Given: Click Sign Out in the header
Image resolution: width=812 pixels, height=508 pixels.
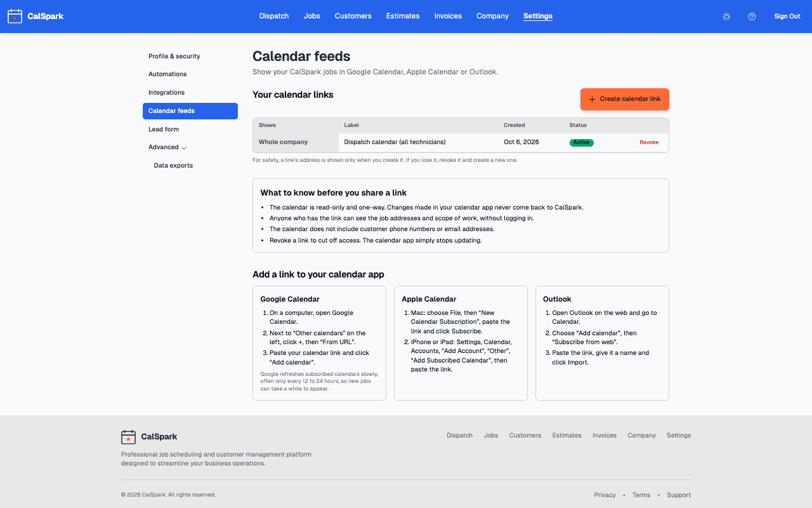Looking at the screenshot, I should pyautogui.click(x=787, y=17).
